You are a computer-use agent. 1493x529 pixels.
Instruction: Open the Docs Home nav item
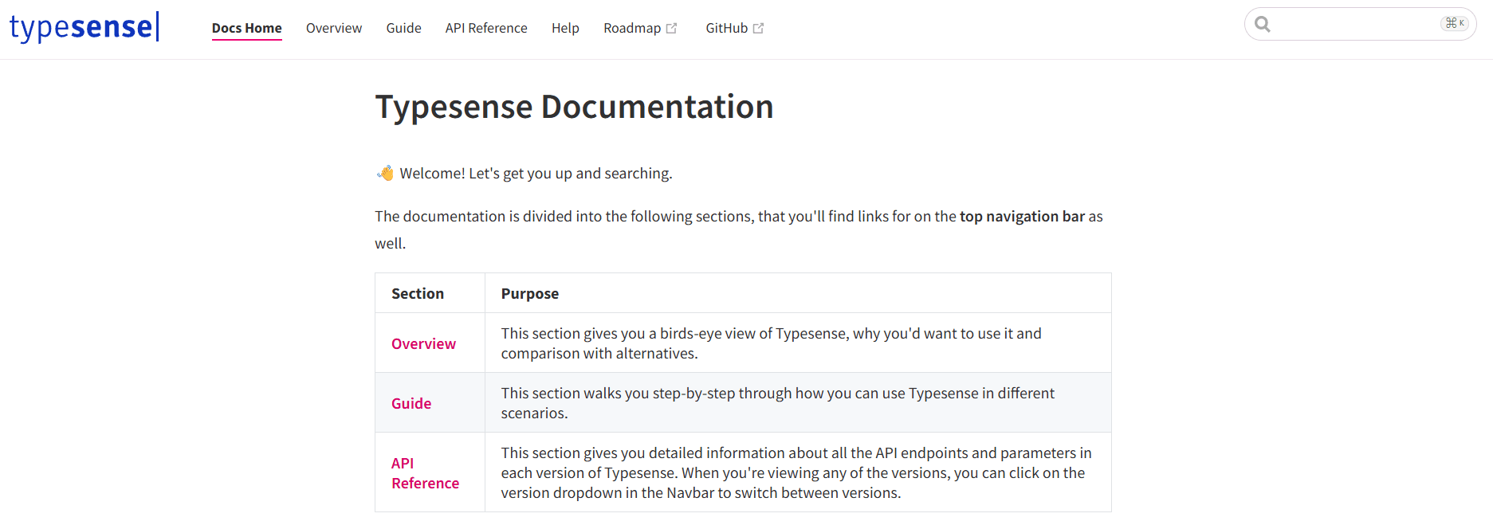246,28
